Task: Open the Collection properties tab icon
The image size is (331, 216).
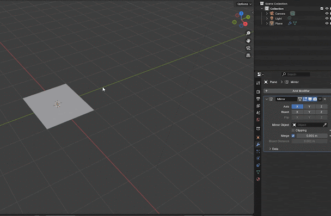Action: tap(258, 128)
